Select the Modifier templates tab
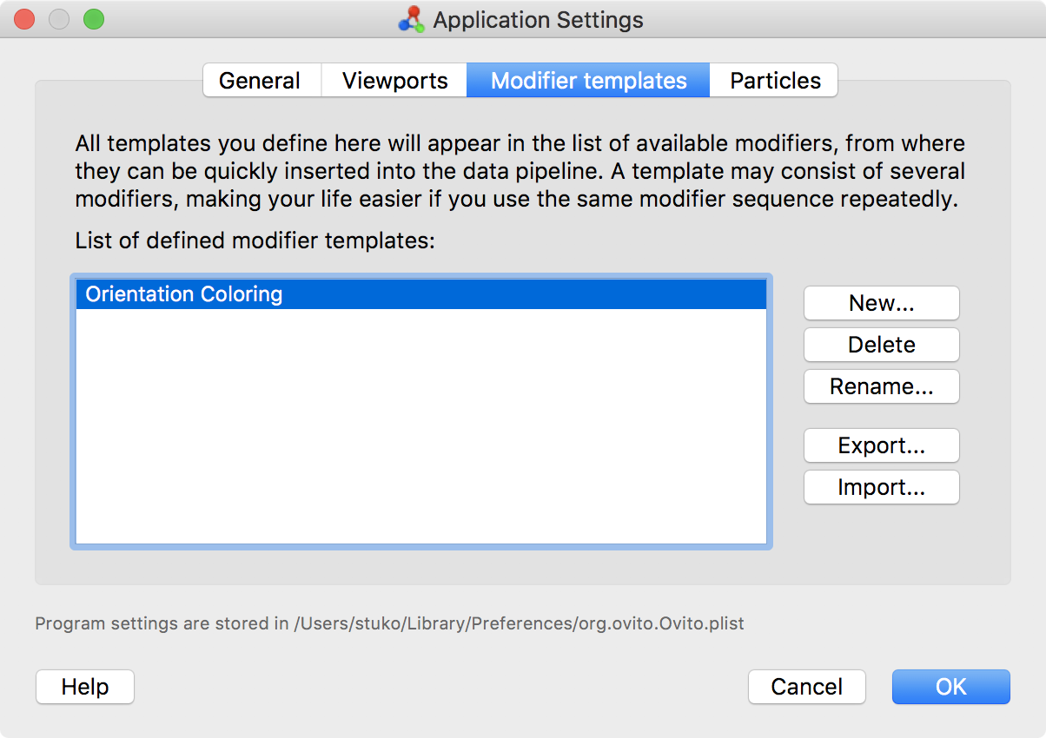 (588, 81)
